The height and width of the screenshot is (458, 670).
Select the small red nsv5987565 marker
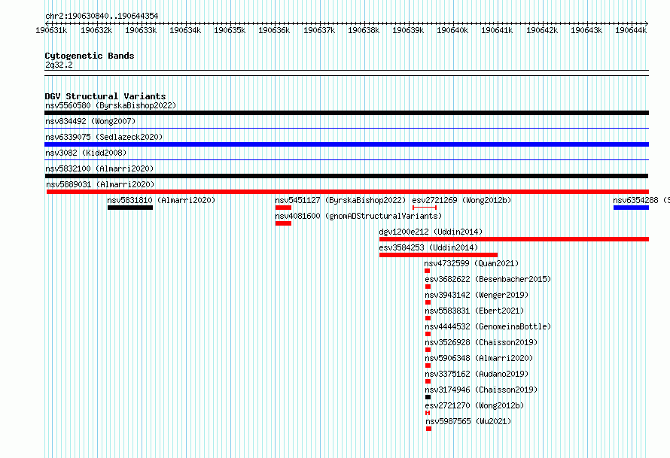click(x=429, y=429)
